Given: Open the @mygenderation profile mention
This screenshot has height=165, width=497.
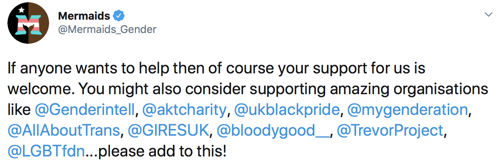Looking at the screenshot, I should [406, 110].
